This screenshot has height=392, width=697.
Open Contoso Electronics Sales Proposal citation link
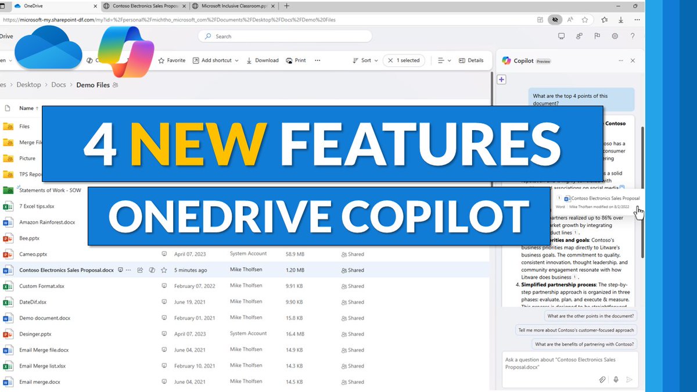click(x=605, y=199)
